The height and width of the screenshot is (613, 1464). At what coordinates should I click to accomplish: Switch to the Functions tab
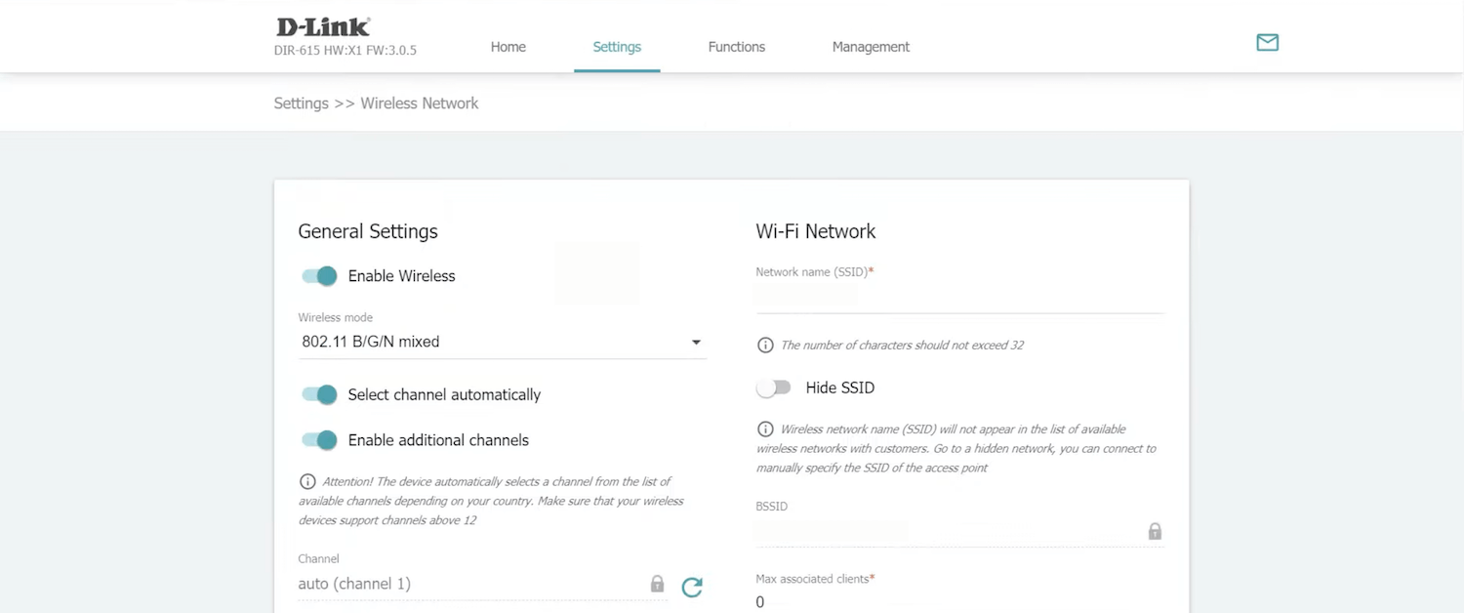(736, 47)
